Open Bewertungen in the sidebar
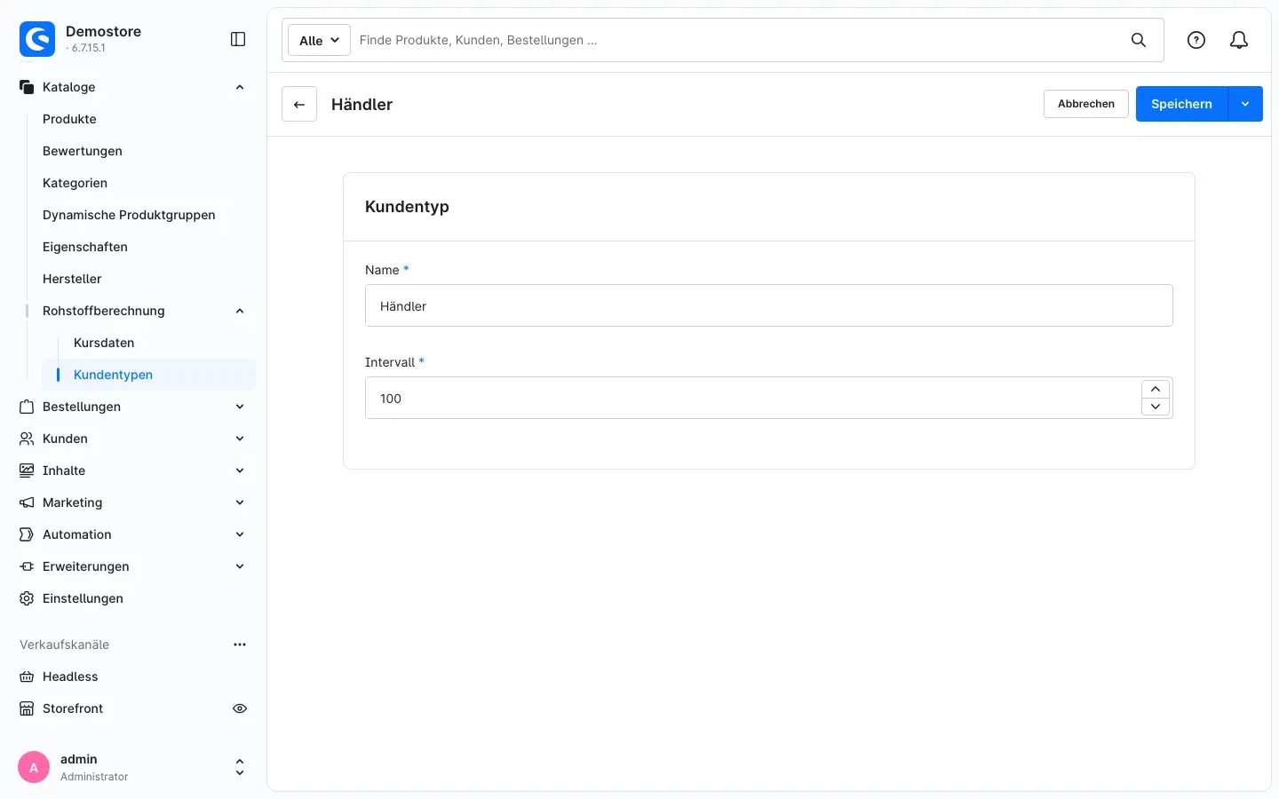 point(83,151)
